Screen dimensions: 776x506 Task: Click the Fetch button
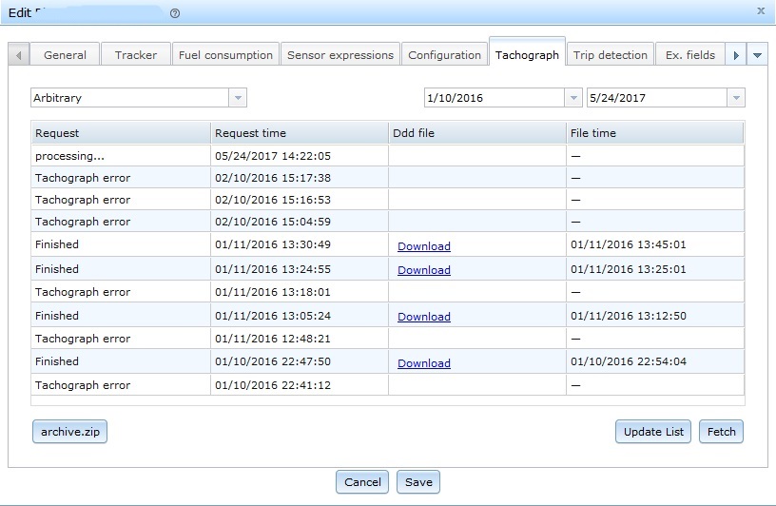(721, 431)
